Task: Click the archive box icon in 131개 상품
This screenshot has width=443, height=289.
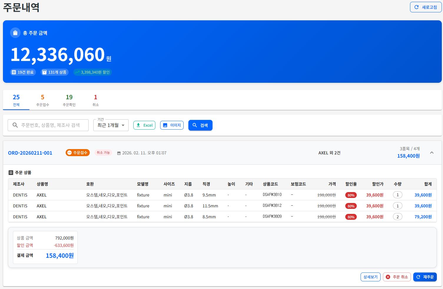Action: pyautogui.click(x=44, y=72)
